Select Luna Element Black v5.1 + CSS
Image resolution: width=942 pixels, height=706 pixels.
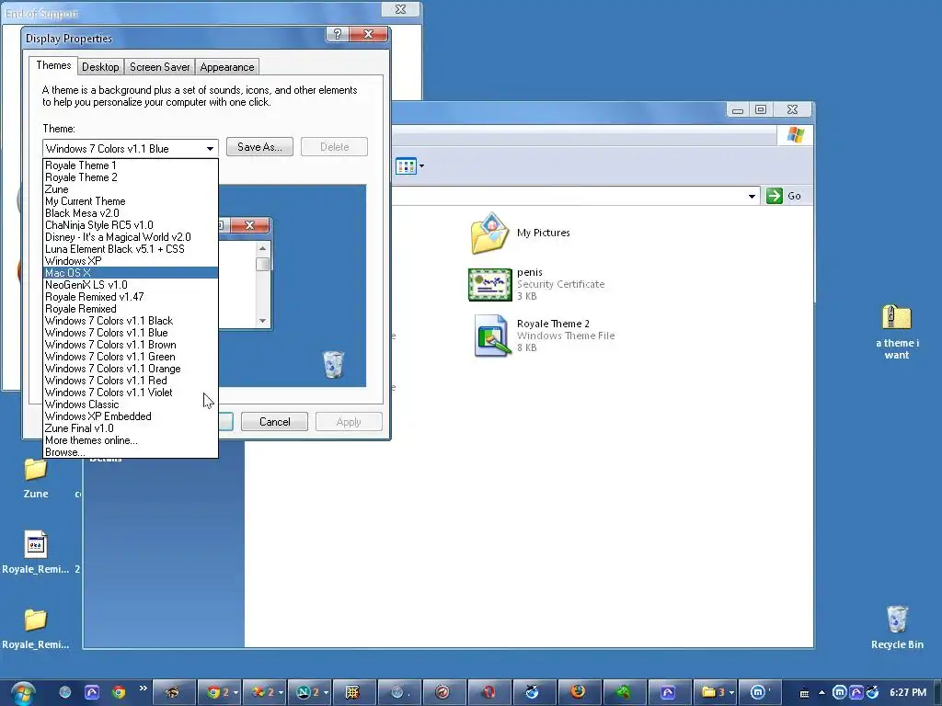click(x=131, y=249)
